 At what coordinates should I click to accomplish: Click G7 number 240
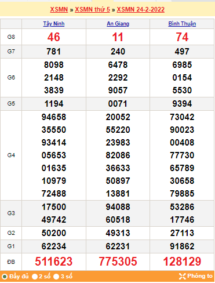(x=118, y=52)
